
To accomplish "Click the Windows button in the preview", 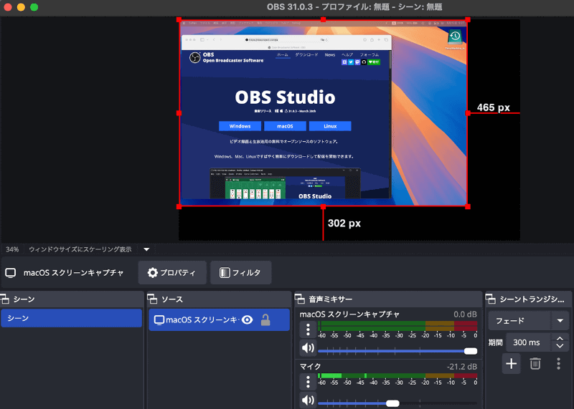I will coord(240,126).
